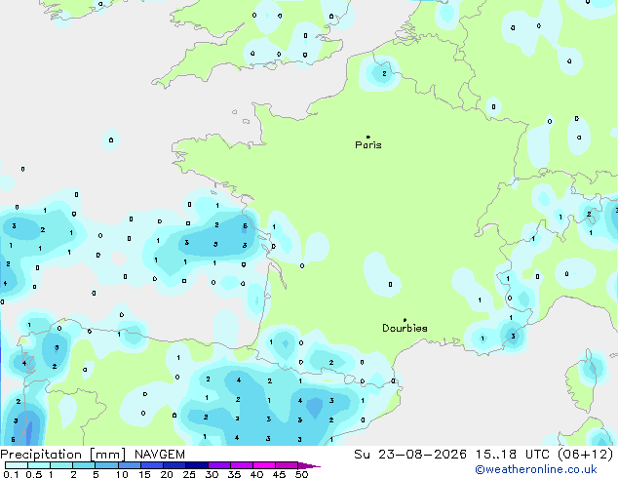Screen dimensions: 618x478
Task: Click the '0.1' legend scale label
Action: [11, 474]
